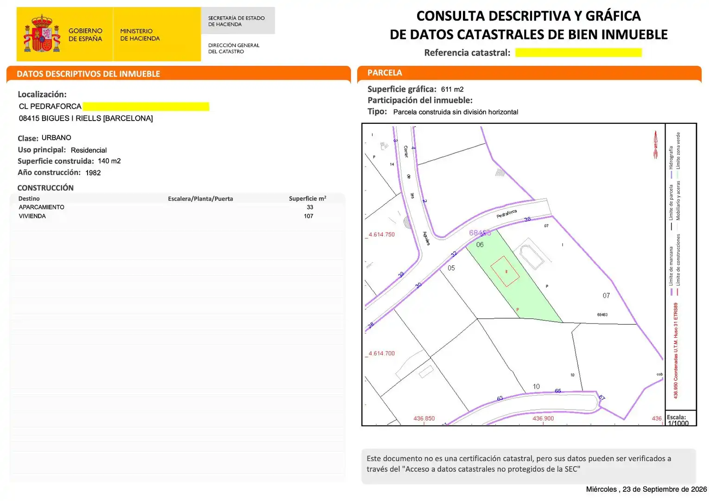Click the "140 m2" built surface value

click(109, 161)
